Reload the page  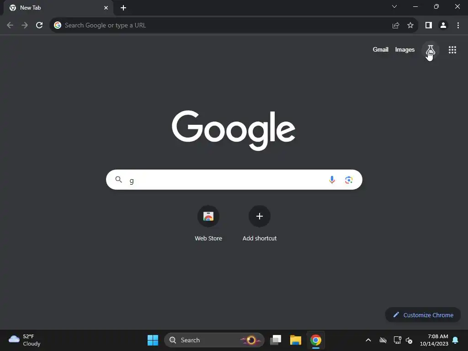39,26
